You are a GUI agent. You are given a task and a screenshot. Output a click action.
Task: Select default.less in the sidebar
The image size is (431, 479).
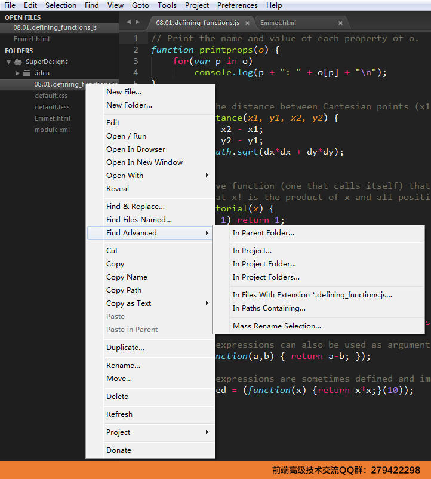[x=52, y=107]
